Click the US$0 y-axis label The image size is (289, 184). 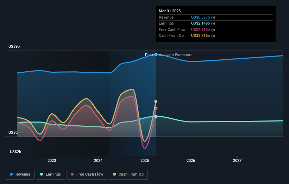coord(13,132)
